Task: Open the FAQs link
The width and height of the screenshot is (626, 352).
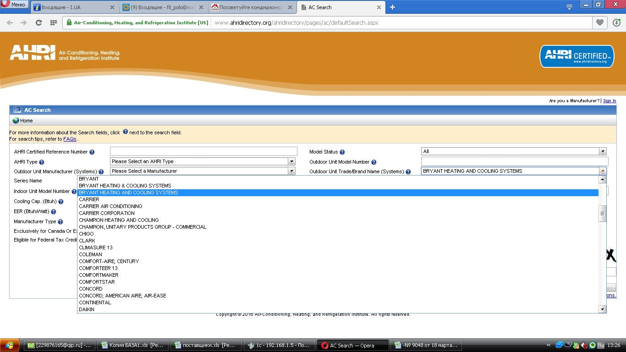Action: (70, 139)
